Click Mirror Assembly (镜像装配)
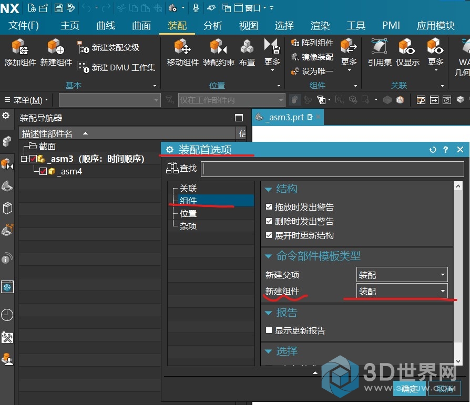The height and width of the screenshot is (405, 470). pyautogui.click(x=312, y=57)
